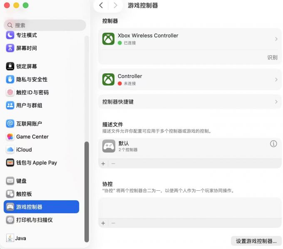
Task: Click the Xbox icon of unconnected Controller
Action: pos(108,80)
